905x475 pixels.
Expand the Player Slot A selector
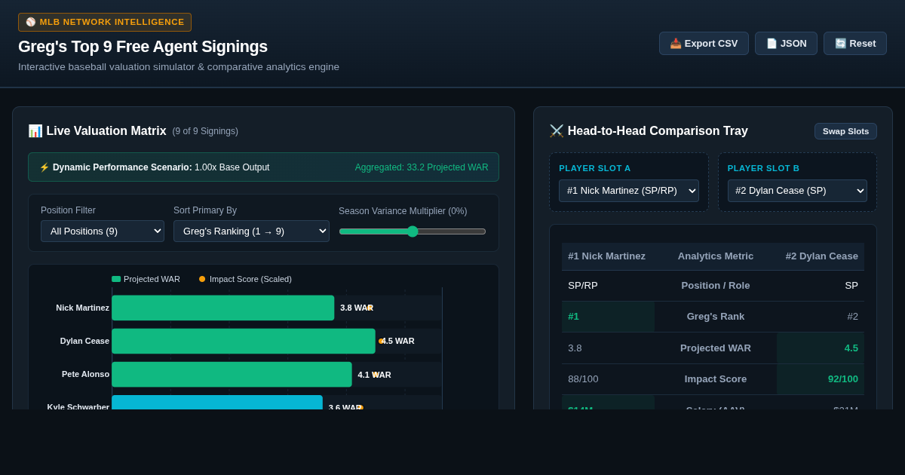click(x=629, y=191)
